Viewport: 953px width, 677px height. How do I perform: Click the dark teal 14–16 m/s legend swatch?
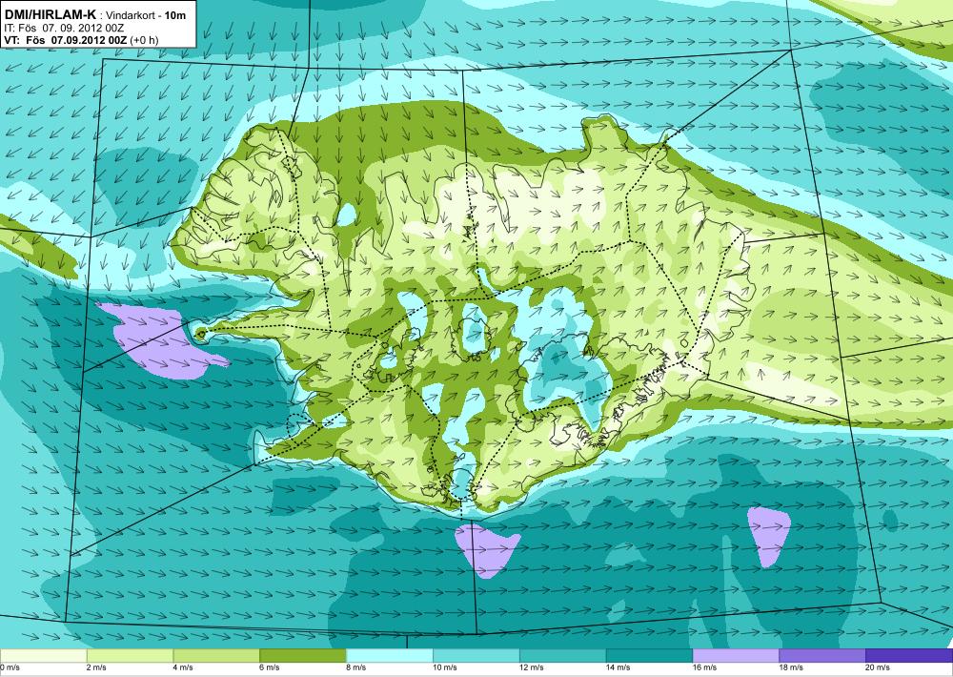coord(650,655)
